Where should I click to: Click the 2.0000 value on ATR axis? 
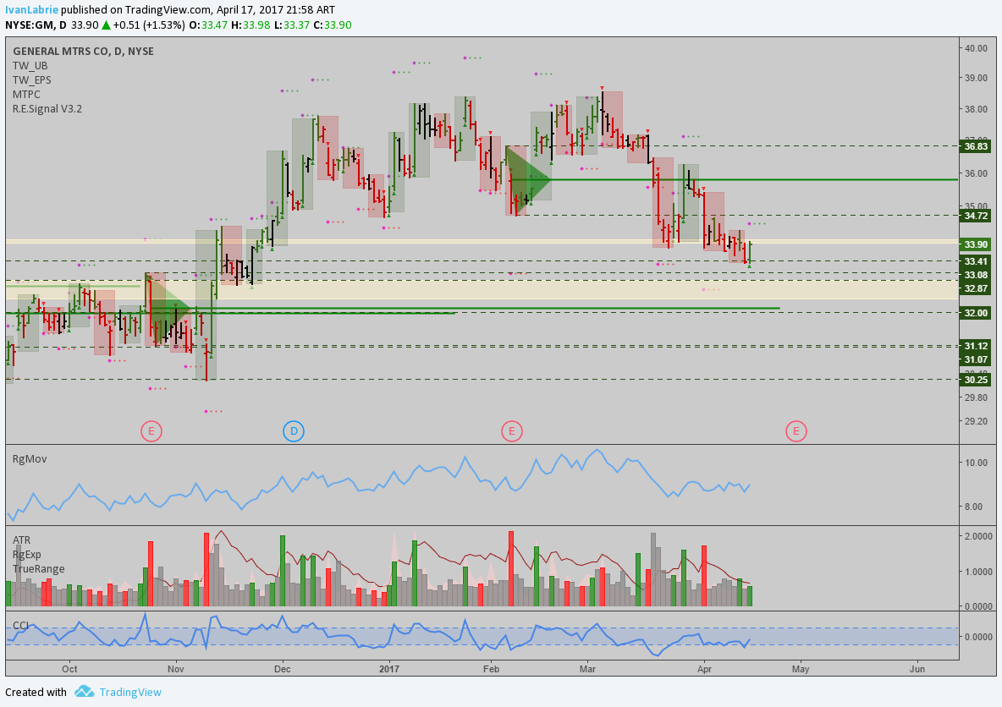pyautogui.click(x=978, y=536)
